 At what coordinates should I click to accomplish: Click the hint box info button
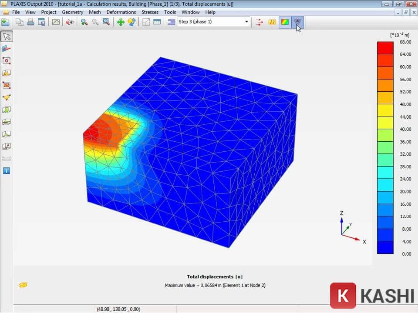6,170
